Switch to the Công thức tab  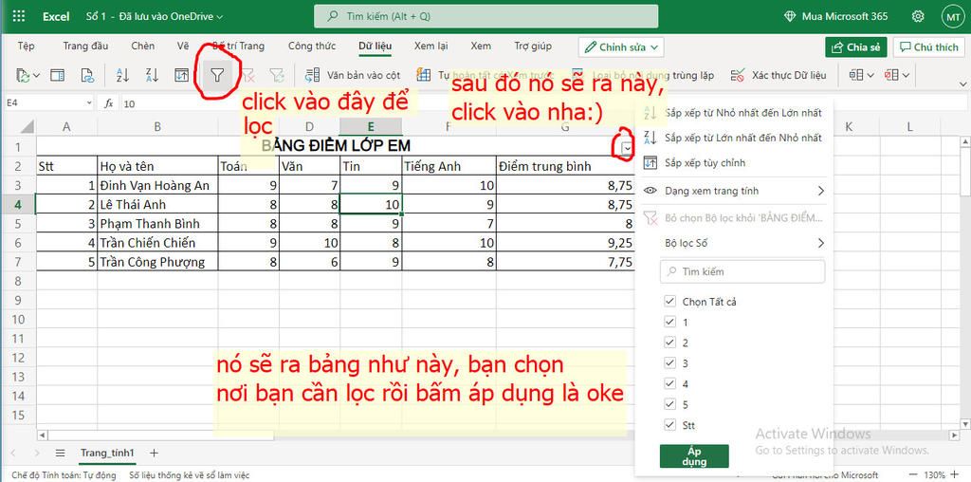point(312,46)
